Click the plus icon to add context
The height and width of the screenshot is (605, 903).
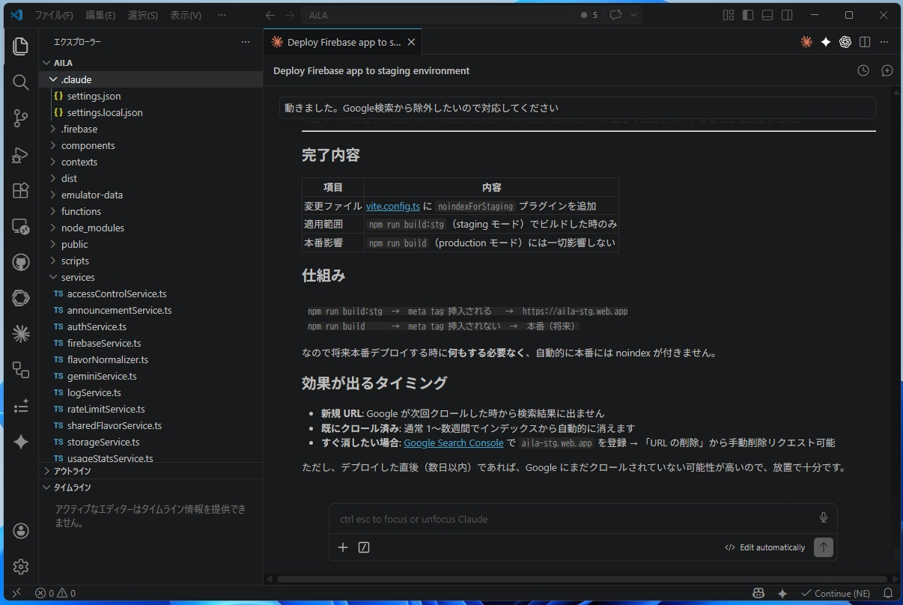pos(343,547)
